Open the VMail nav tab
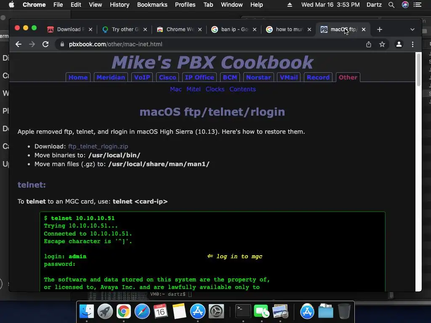Screen dimensions: 431x323 coord(289,77)
